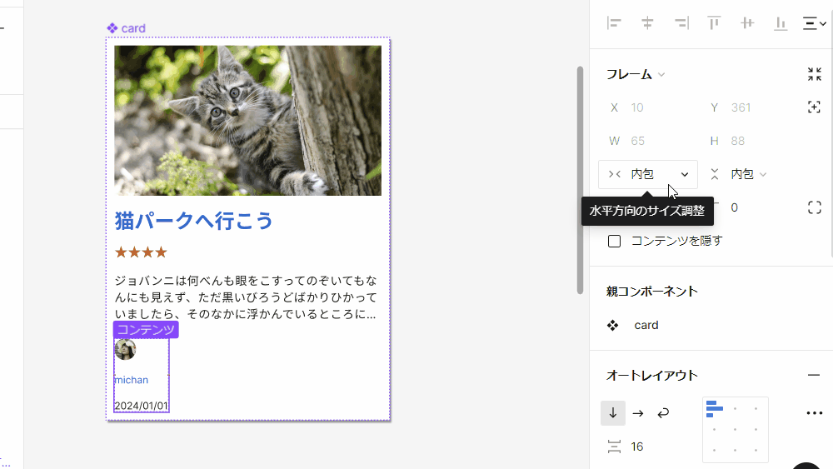The image size is (833, 469).
Task: Edit the Y position field value 361
Action: pos(741,107)
